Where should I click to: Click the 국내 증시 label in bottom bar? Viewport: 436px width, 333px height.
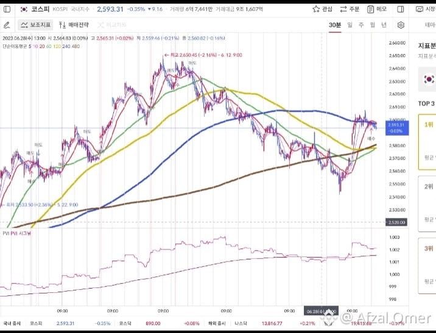click(x=12, y=323)
